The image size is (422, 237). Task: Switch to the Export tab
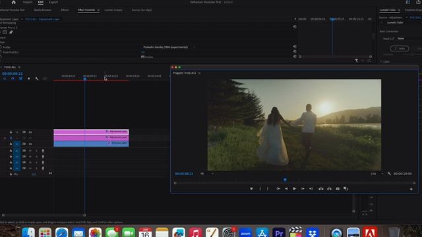tap(53, 2)
